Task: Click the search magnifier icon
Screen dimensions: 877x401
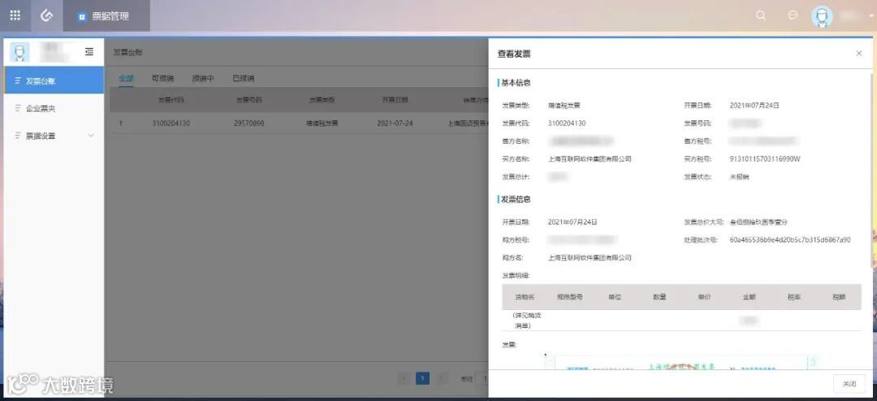Action: click(x=761, y=15)
